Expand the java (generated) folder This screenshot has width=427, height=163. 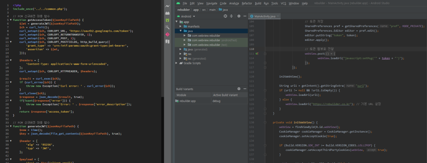pos(181,49)
